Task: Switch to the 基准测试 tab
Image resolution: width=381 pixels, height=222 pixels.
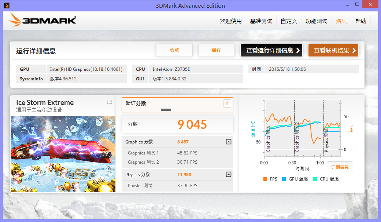Action: (x=261, y=21)
